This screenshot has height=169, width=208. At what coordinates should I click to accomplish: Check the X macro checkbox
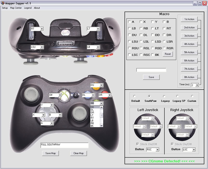pos(141,22)
